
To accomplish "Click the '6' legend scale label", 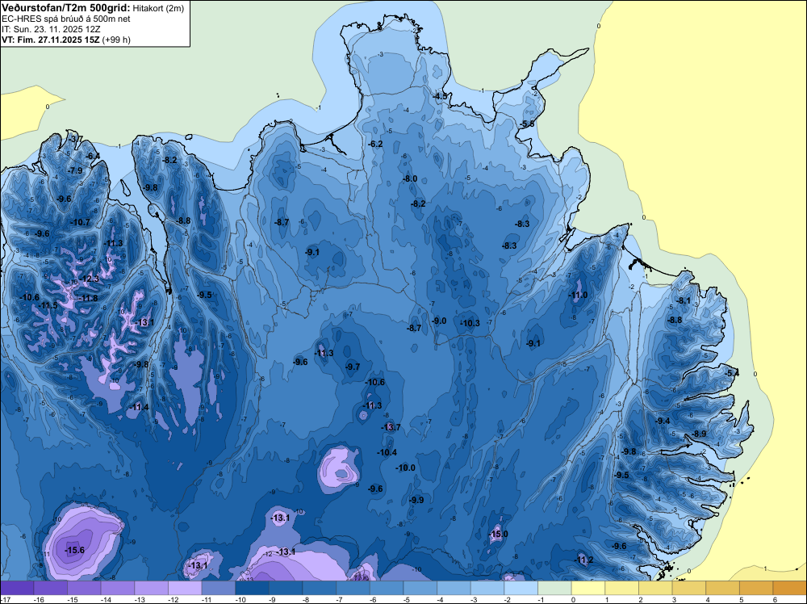I will (x=775, y=599).
